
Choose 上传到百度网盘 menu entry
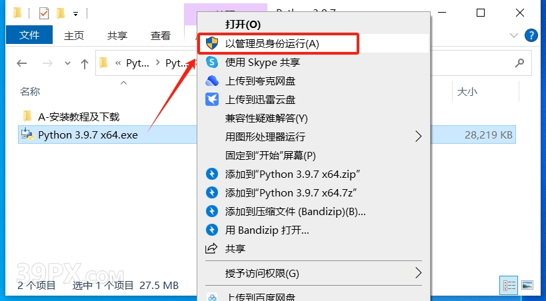(x=261, y=298)
